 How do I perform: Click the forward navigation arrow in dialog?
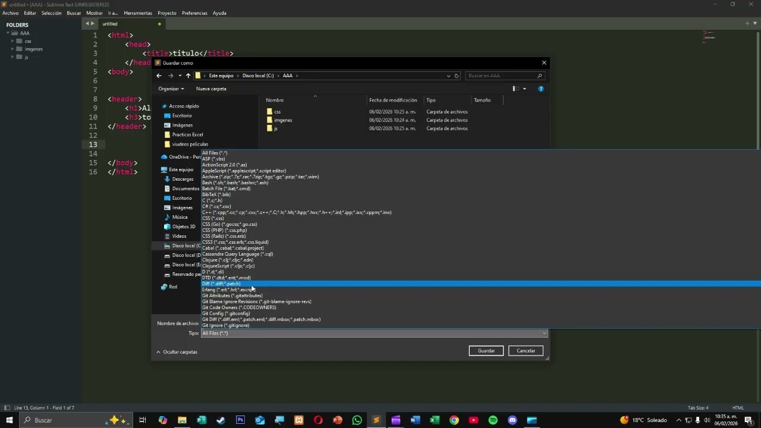coord(171,75)
